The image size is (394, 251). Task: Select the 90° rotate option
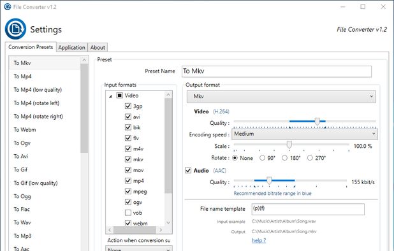[262, 158]
